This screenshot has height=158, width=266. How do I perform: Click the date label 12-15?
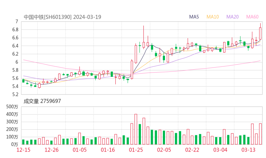click(x=23, y=150)
